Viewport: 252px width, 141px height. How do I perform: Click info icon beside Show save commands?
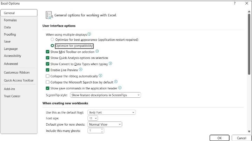120,88
